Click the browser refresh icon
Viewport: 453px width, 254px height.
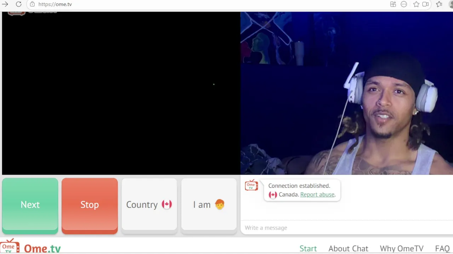point(18,4)
